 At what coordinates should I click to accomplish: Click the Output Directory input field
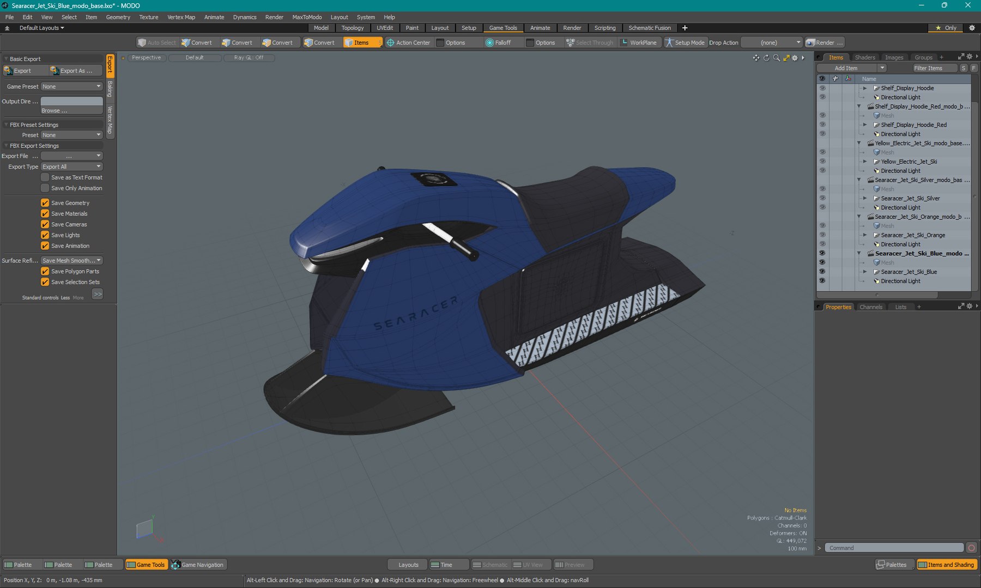71,101
